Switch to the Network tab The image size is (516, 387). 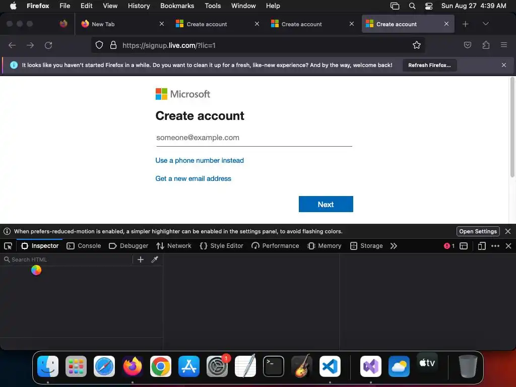(x=174, y=246)
